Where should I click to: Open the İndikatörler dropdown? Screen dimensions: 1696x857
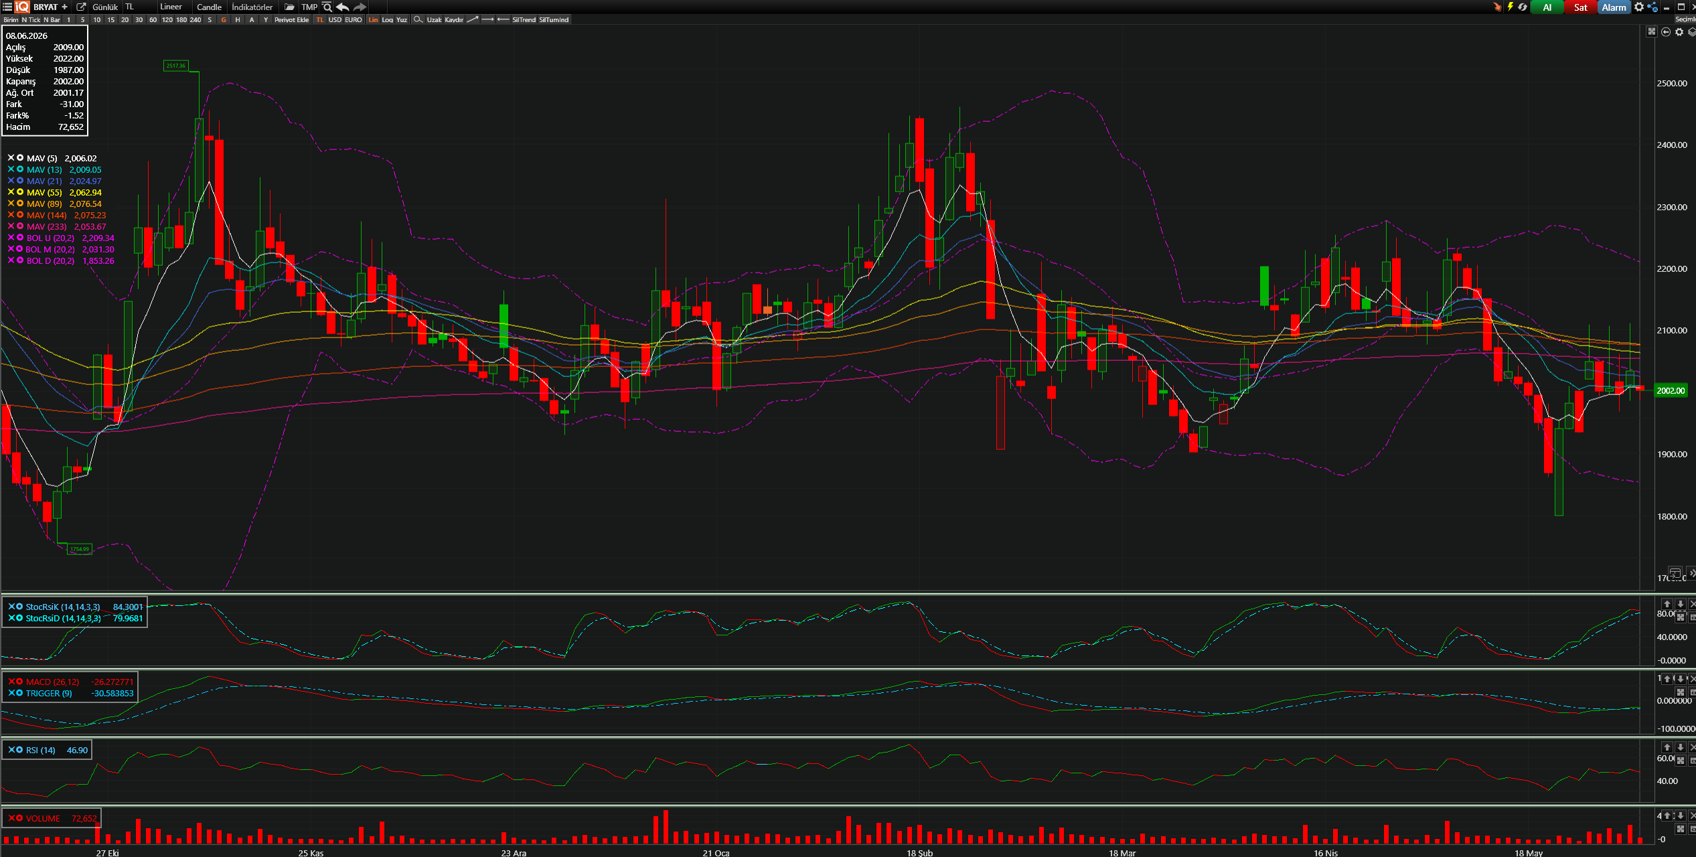coord(252,7)
